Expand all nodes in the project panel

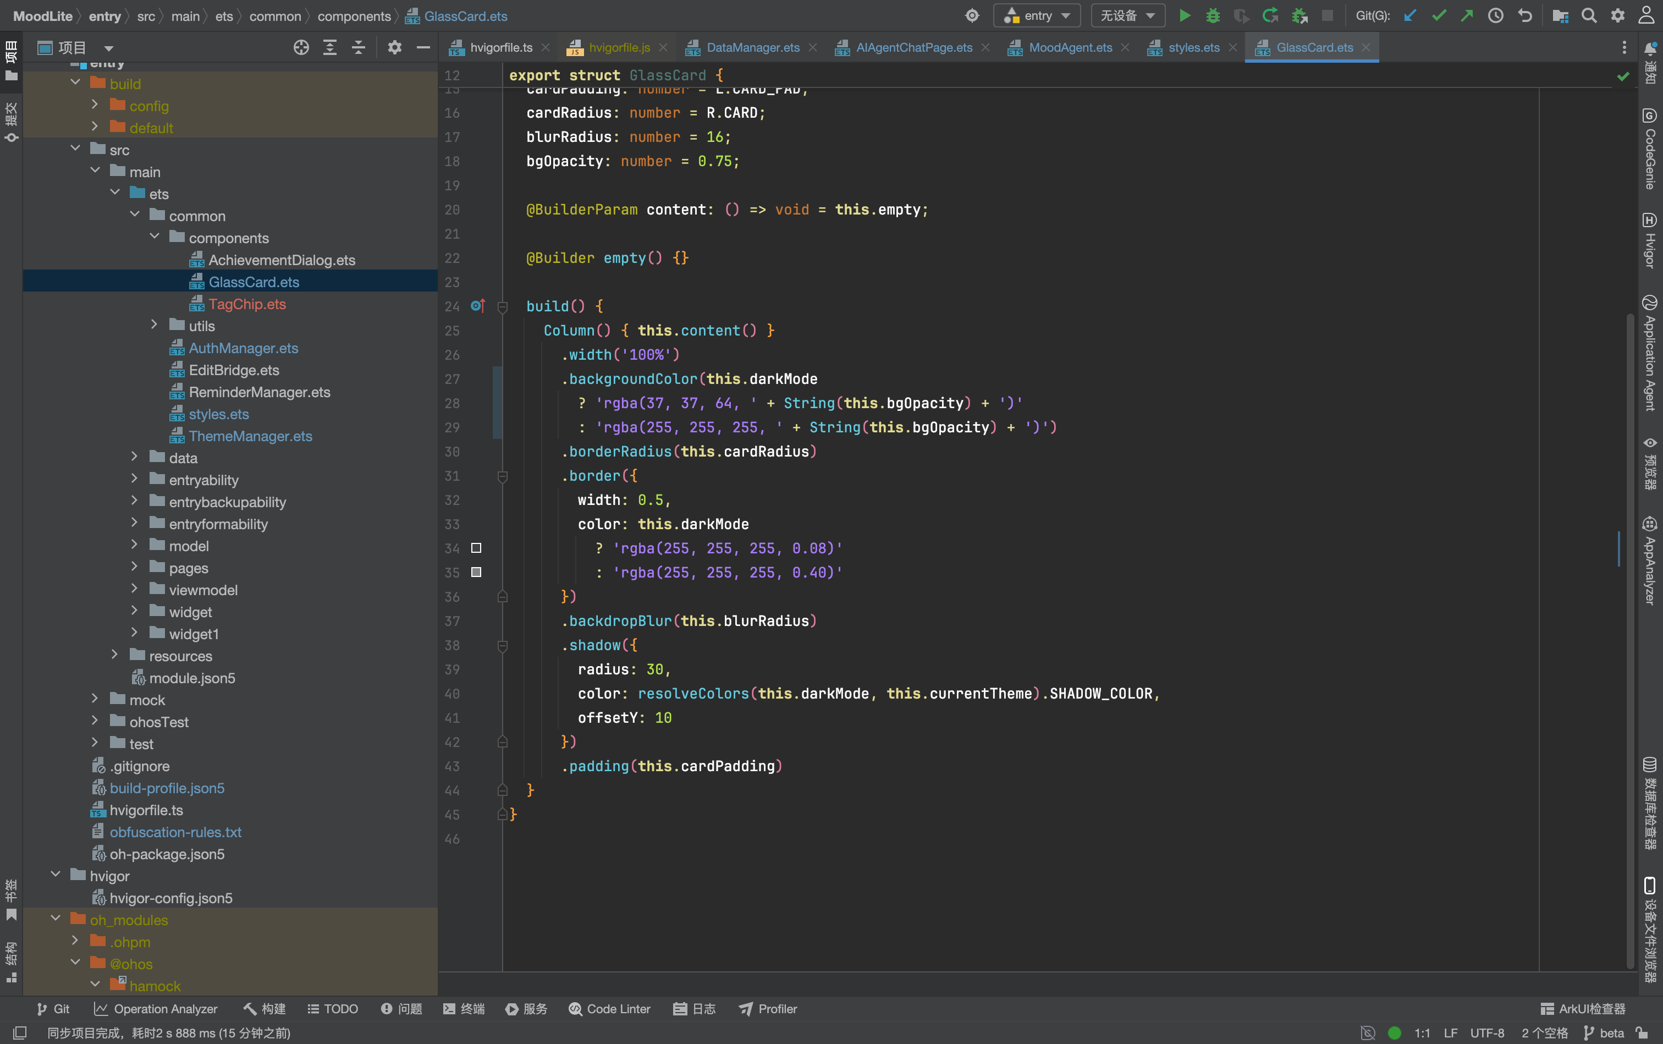point(330,48)
